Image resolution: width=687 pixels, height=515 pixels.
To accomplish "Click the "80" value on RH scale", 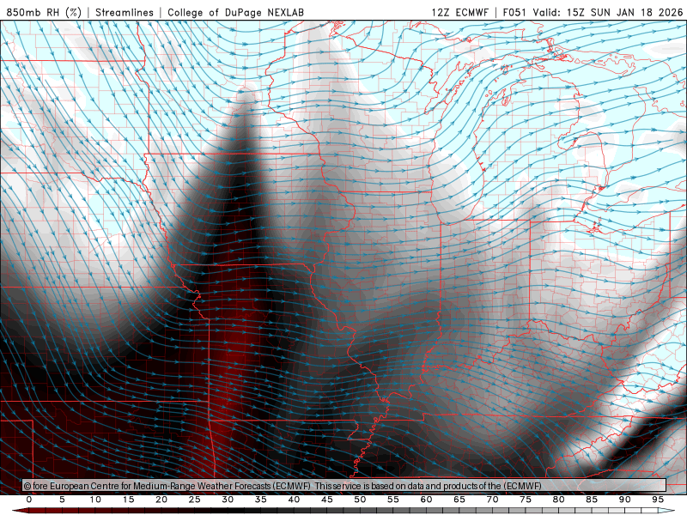I will tap(559, 500).
